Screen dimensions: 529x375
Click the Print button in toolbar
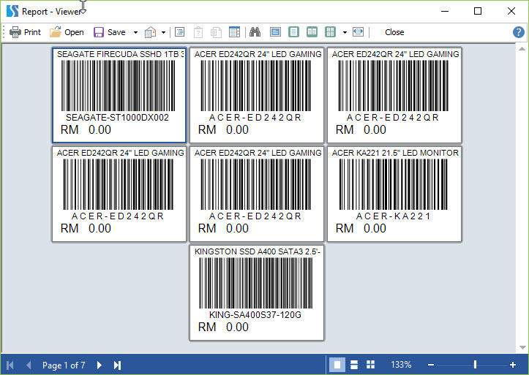pos(25,32)
